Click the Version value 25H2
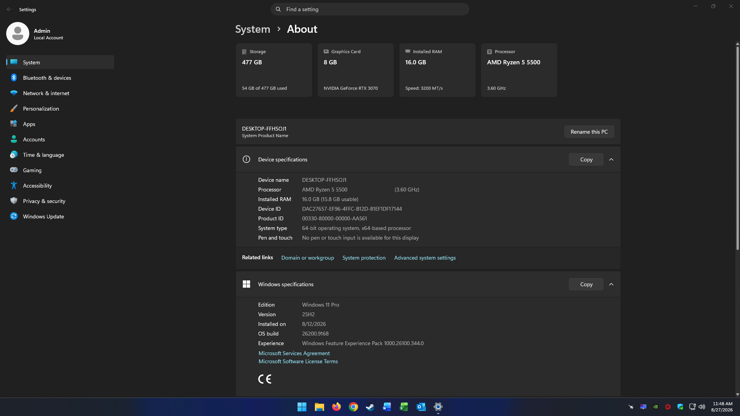This screenshot has height=416, width=740. point(308,314)
